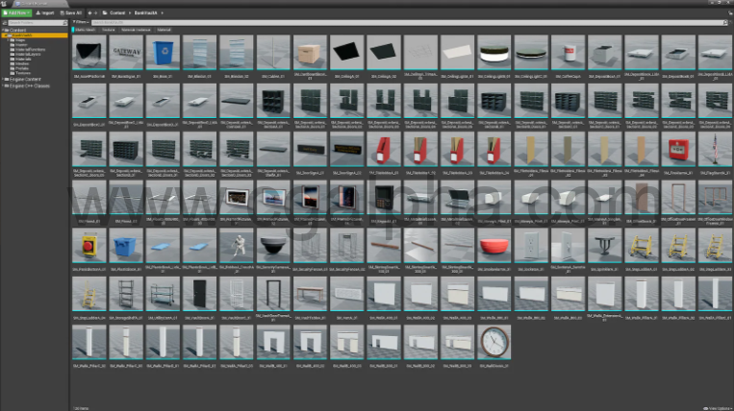Click the Content breadcrumb path item
734x411 pixels.
[x=116, y=12]
